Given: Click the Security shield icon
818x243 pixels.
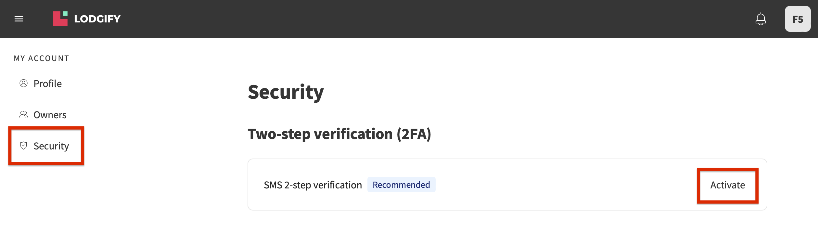Looking at the screenshot, I should 23,146.
